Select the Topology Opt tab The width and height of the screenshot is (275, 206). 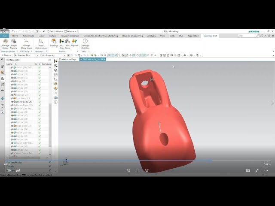pyautogui.click(x=210, y=36)
